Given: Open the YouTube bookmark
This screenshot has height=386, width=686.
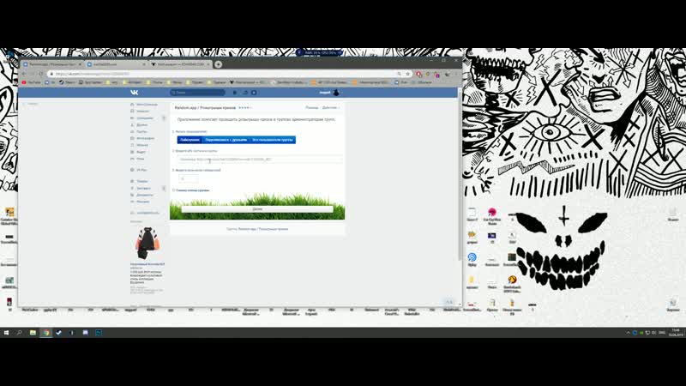Looking at the screenshot, I should tap(32, 82).
